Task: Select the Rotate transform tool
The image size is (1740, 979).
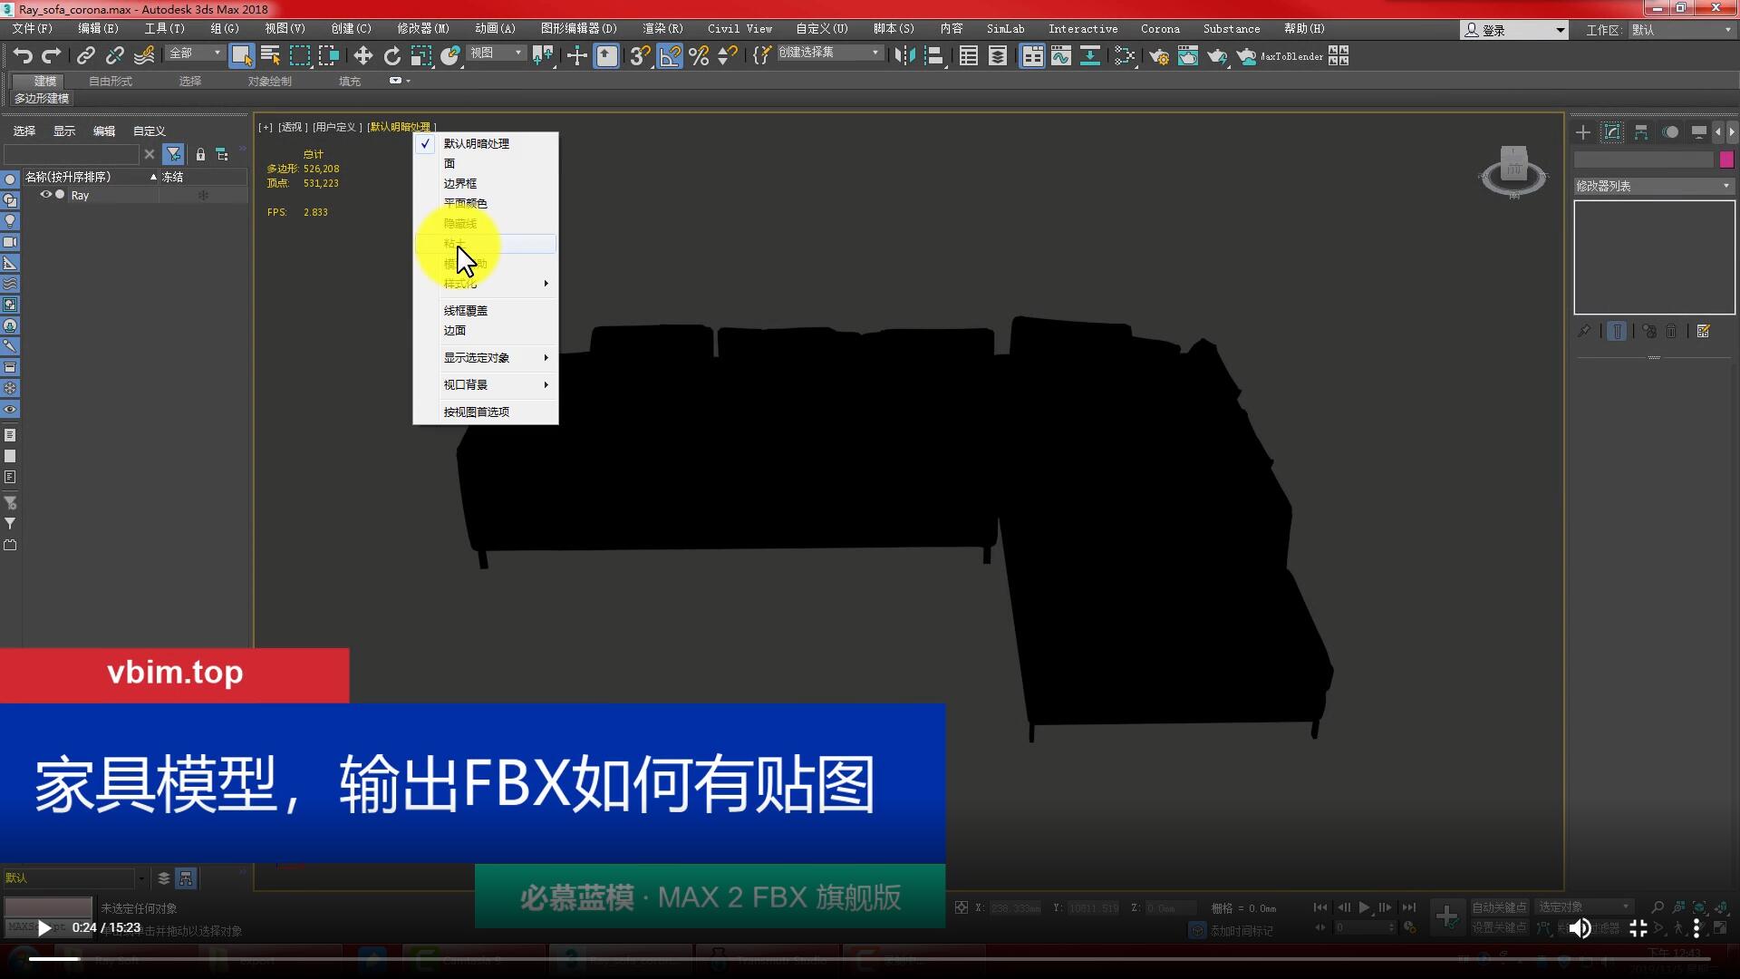Action: 391,56
